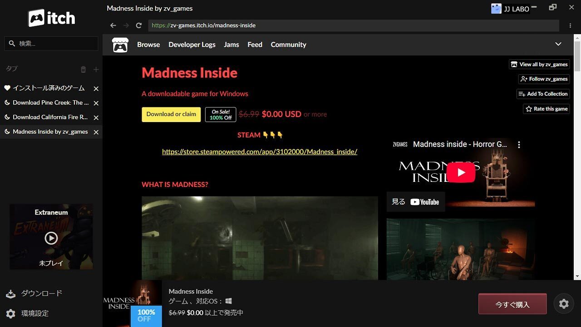The height and width of the screenshot is (327, 581).
Task: Click Rate this game
Action: coord(547,109)
